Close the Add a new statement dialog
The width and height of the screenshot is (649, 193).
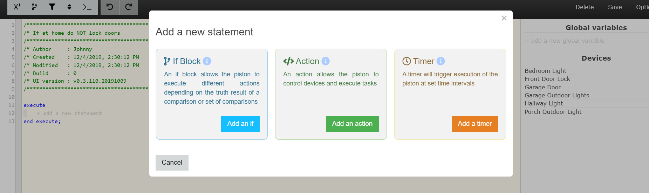coord(504,18)
